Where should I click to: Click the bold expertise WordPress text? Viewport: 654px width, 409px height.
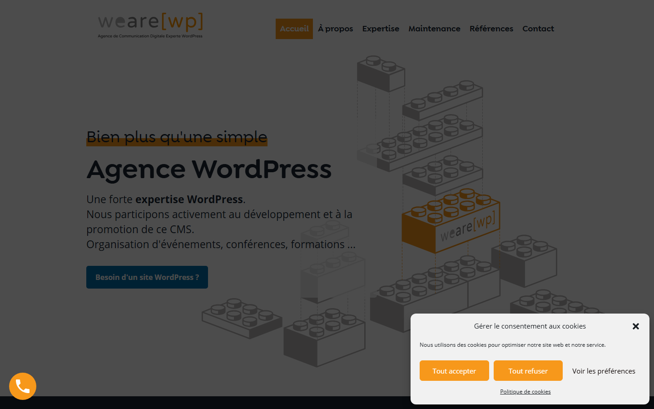click(189, 199)
